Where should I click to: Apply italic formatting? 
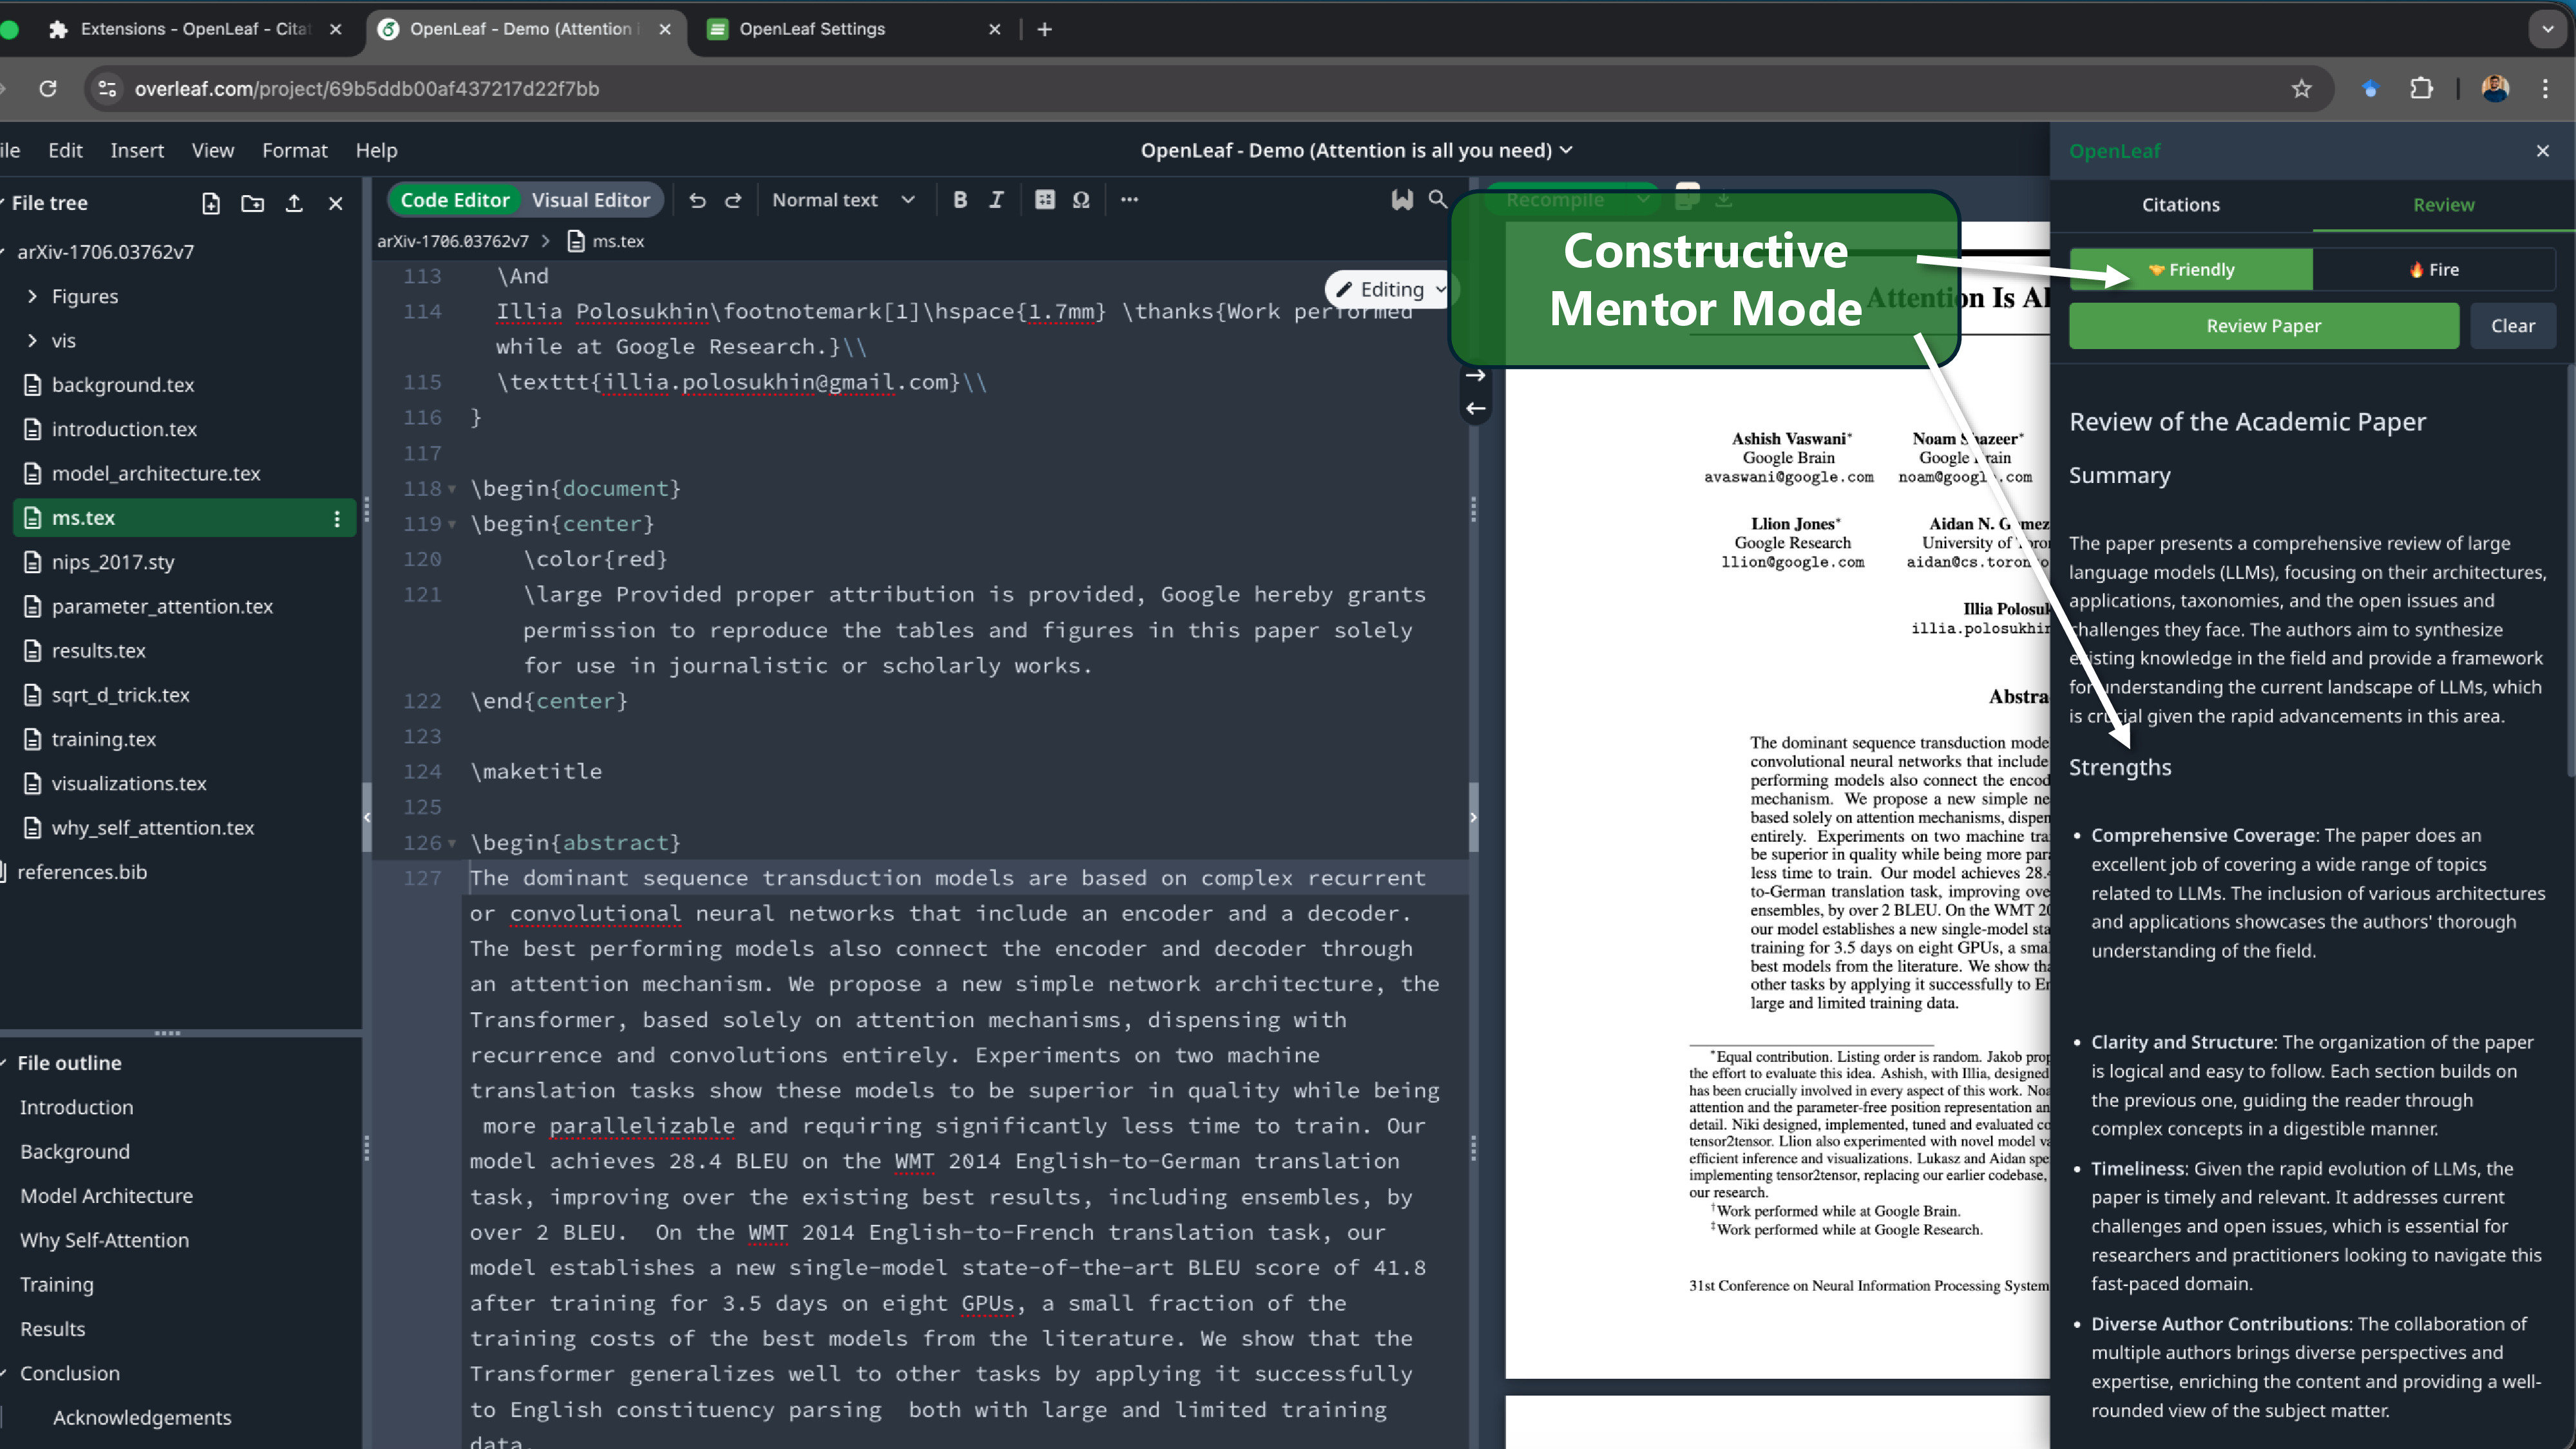tap(996, 200)
